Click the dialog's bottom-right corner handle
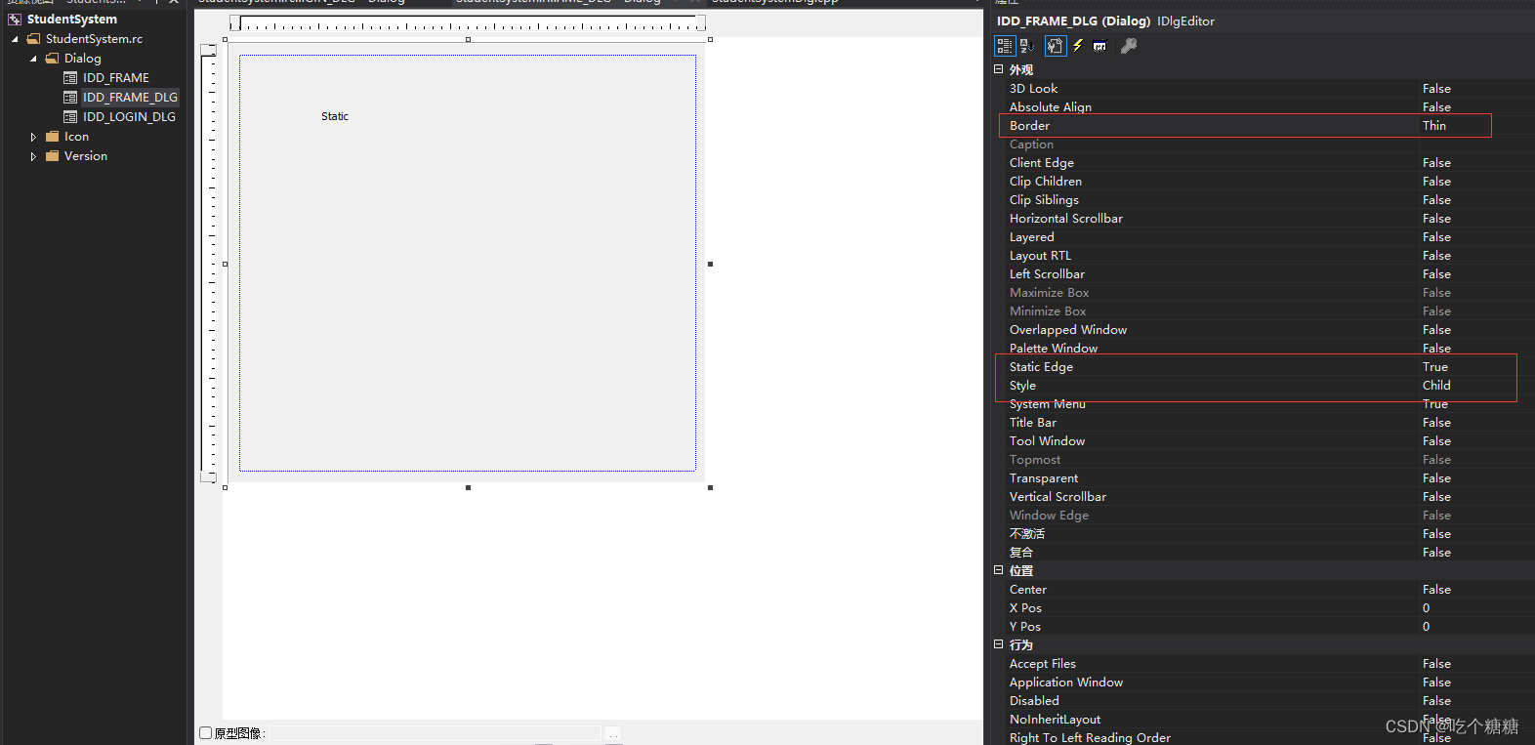Screen dimensions: 1535x745 coord(710,487)
